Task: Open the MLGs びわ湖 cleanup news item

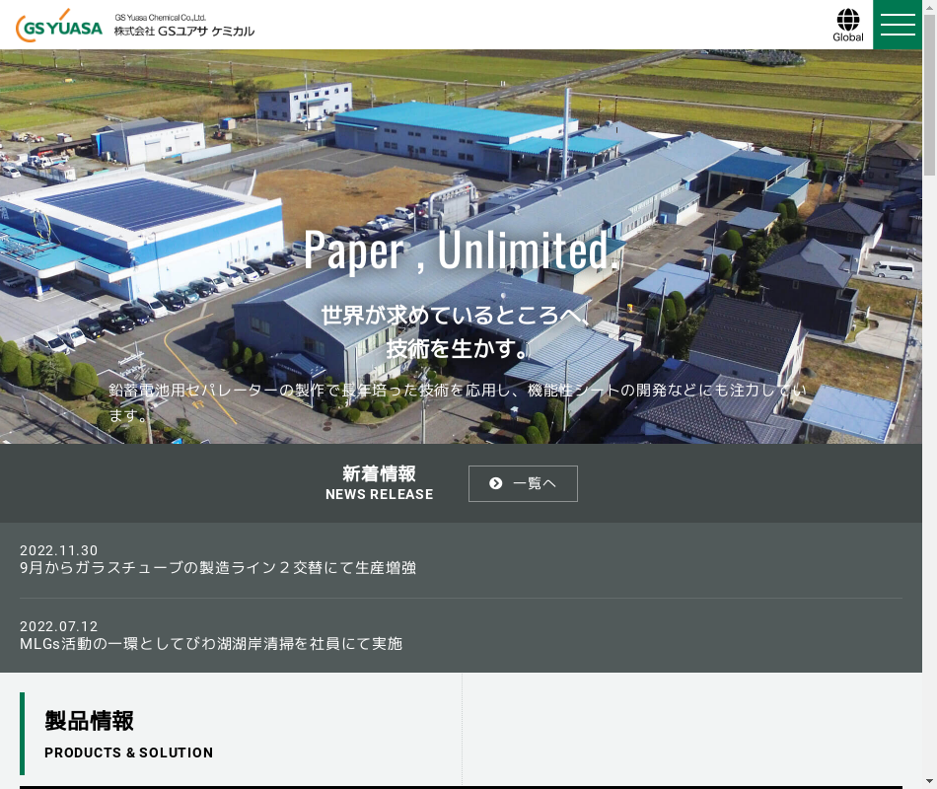Action: pyautogui.click(x=211, y=644)
